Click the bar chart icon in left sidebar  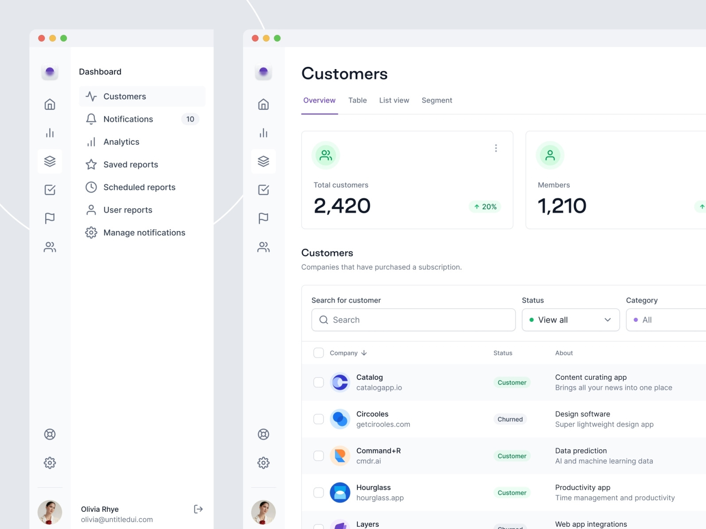click(x=50, y=133)
